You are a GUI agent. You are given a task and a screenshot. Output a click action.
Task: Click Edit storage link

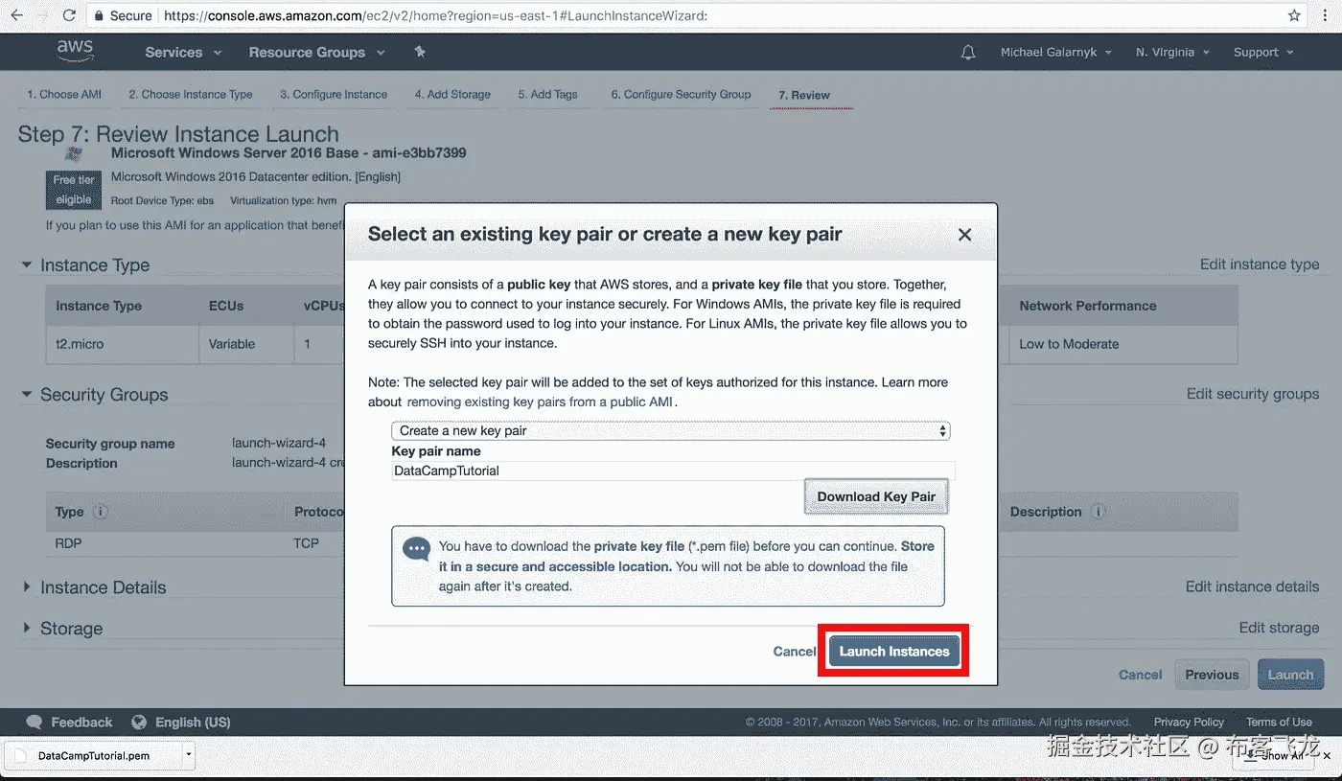(1279, 628)
